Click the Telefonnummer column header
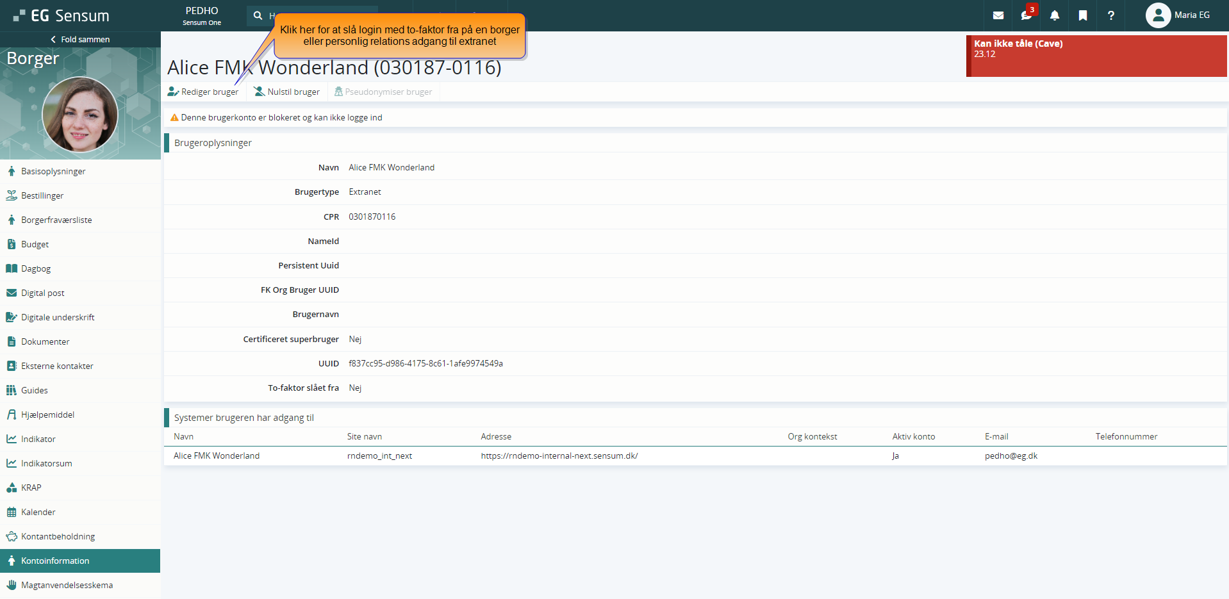 [x=1126, y=436]
